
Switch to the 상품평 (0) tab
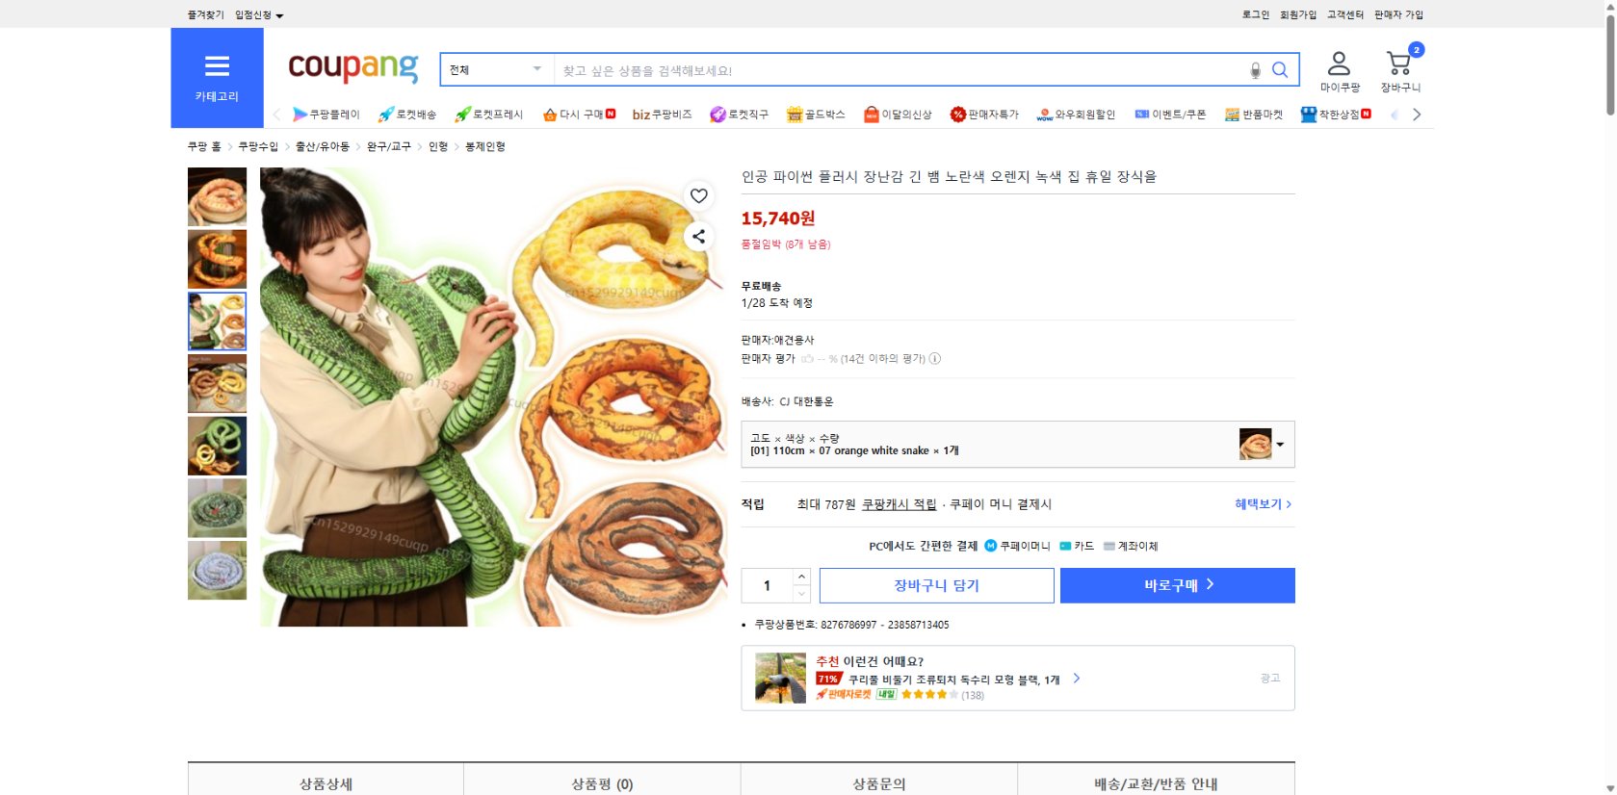[x=601, y=783]
